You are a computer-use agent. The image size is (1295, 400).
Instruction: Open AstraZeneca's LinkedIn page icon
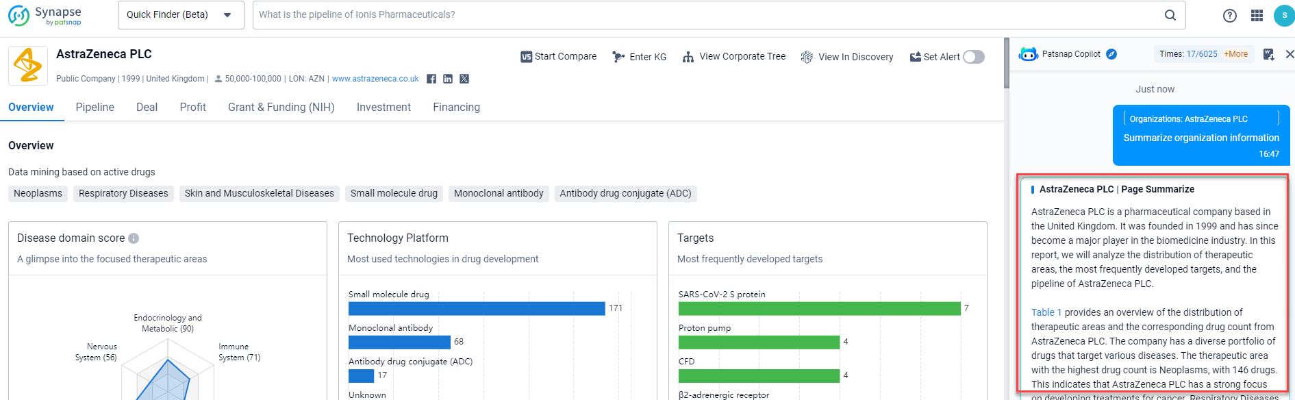click(x=448, y=79)
